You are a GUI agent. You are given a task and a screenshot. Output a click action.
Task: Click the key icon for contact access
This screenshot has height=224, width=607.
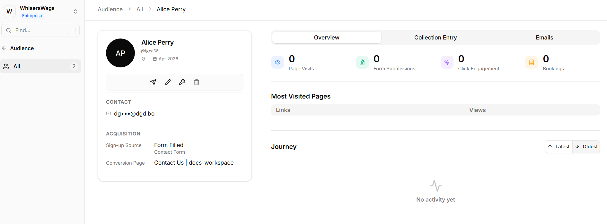[182, 82]
